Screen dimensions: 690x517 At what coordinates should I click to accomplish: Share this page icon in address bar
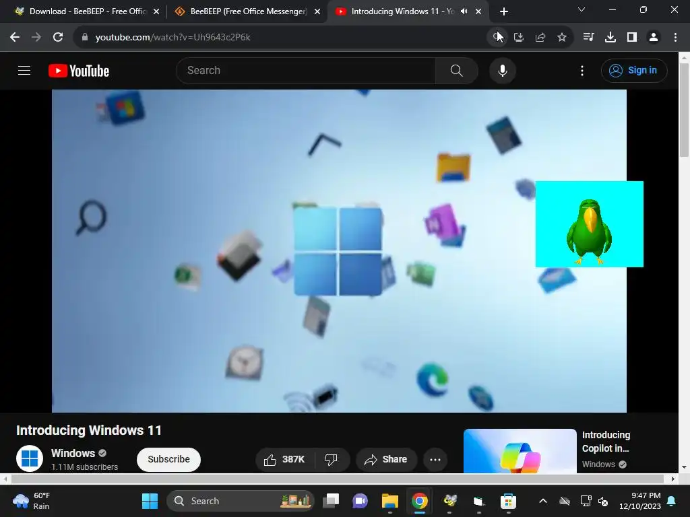click(540, 38)
